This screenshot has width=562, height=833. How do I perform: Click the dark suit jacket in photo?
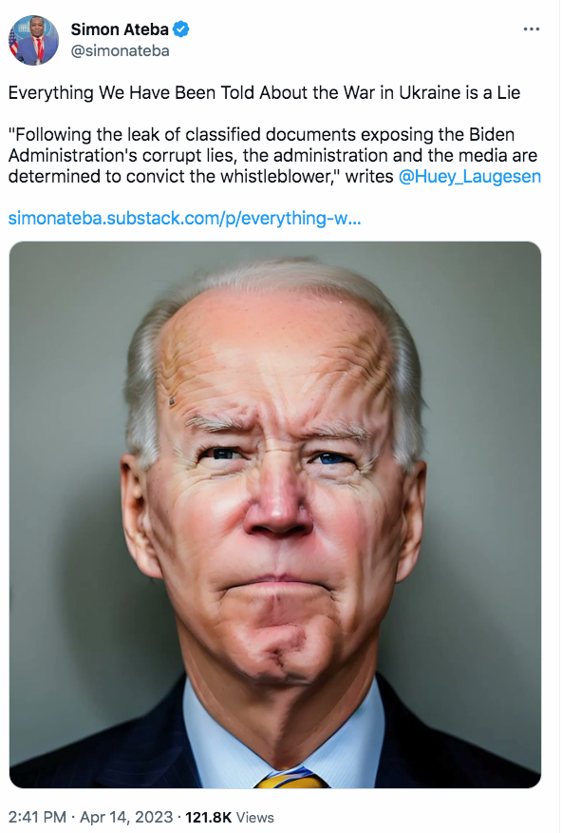pos(101,744)
